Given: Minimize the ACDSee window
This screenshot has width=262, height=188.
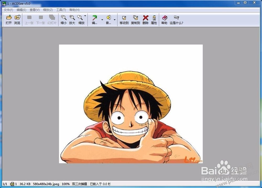Looking at the screenshot, I should [238, 3].
